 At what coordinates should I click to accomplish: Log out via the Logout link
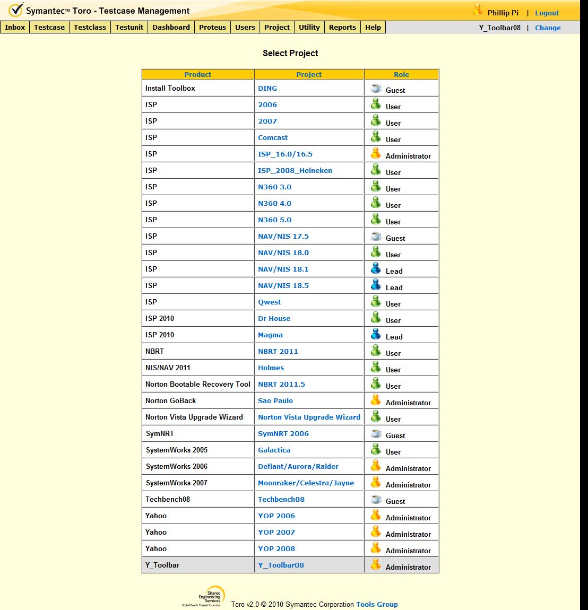pyautogui.click(x=547, y=13)
